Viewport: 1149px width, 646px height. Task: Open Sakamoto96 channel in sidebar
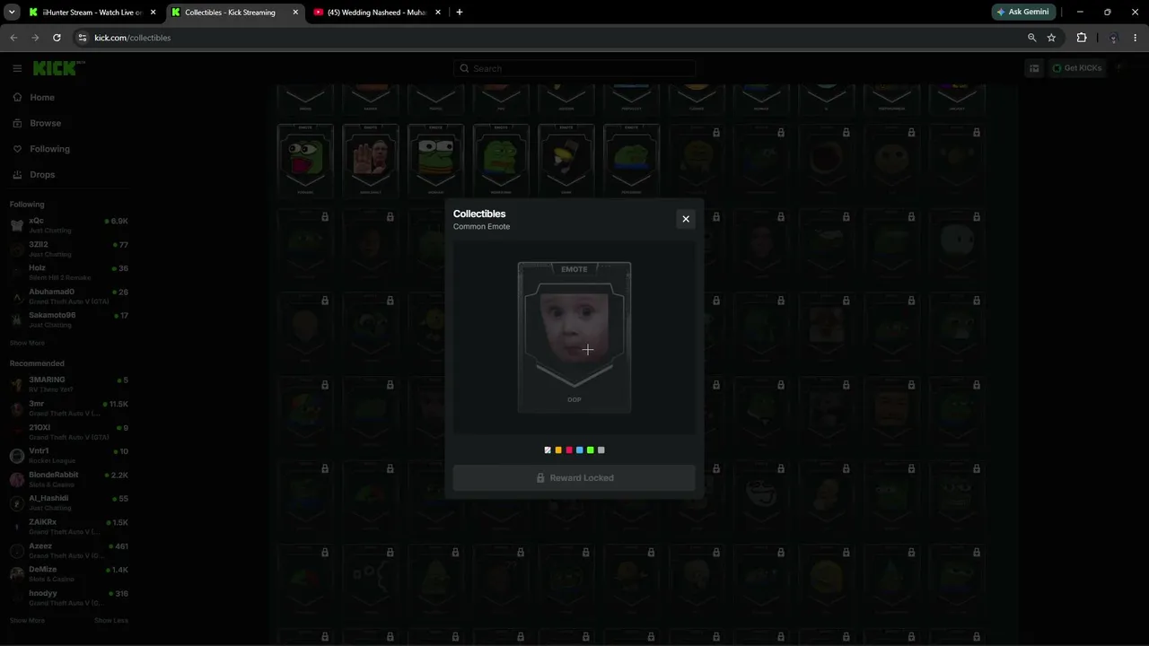[x=69, y=319]
